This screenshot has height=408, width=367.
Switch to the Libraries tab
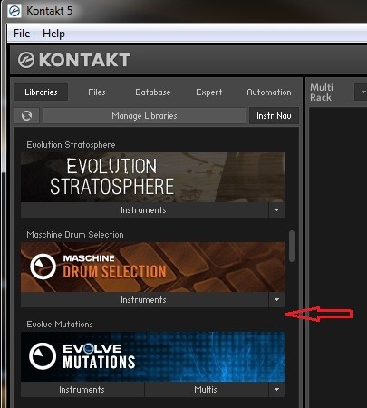(41, 92)
